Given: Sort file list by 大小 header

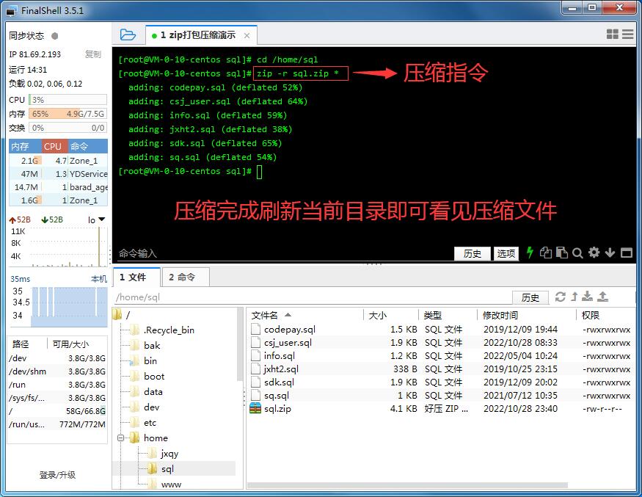Looking at the screenshot, I should point(391,315).
